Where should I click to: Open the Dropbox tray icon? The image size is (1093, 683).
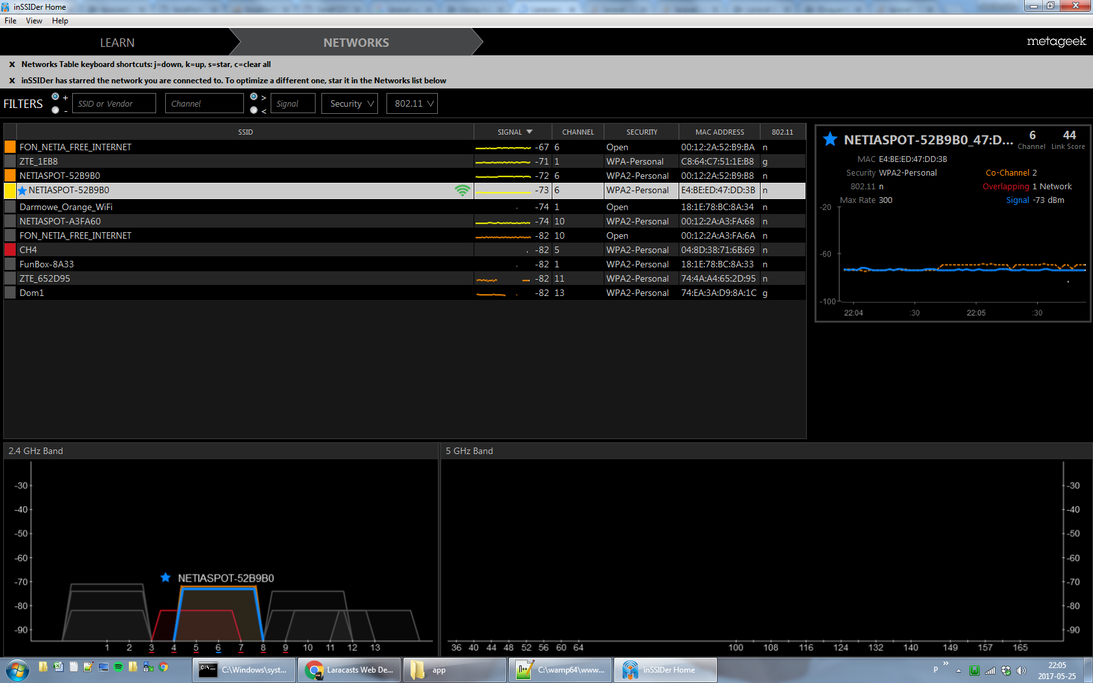pos(1006,671)
